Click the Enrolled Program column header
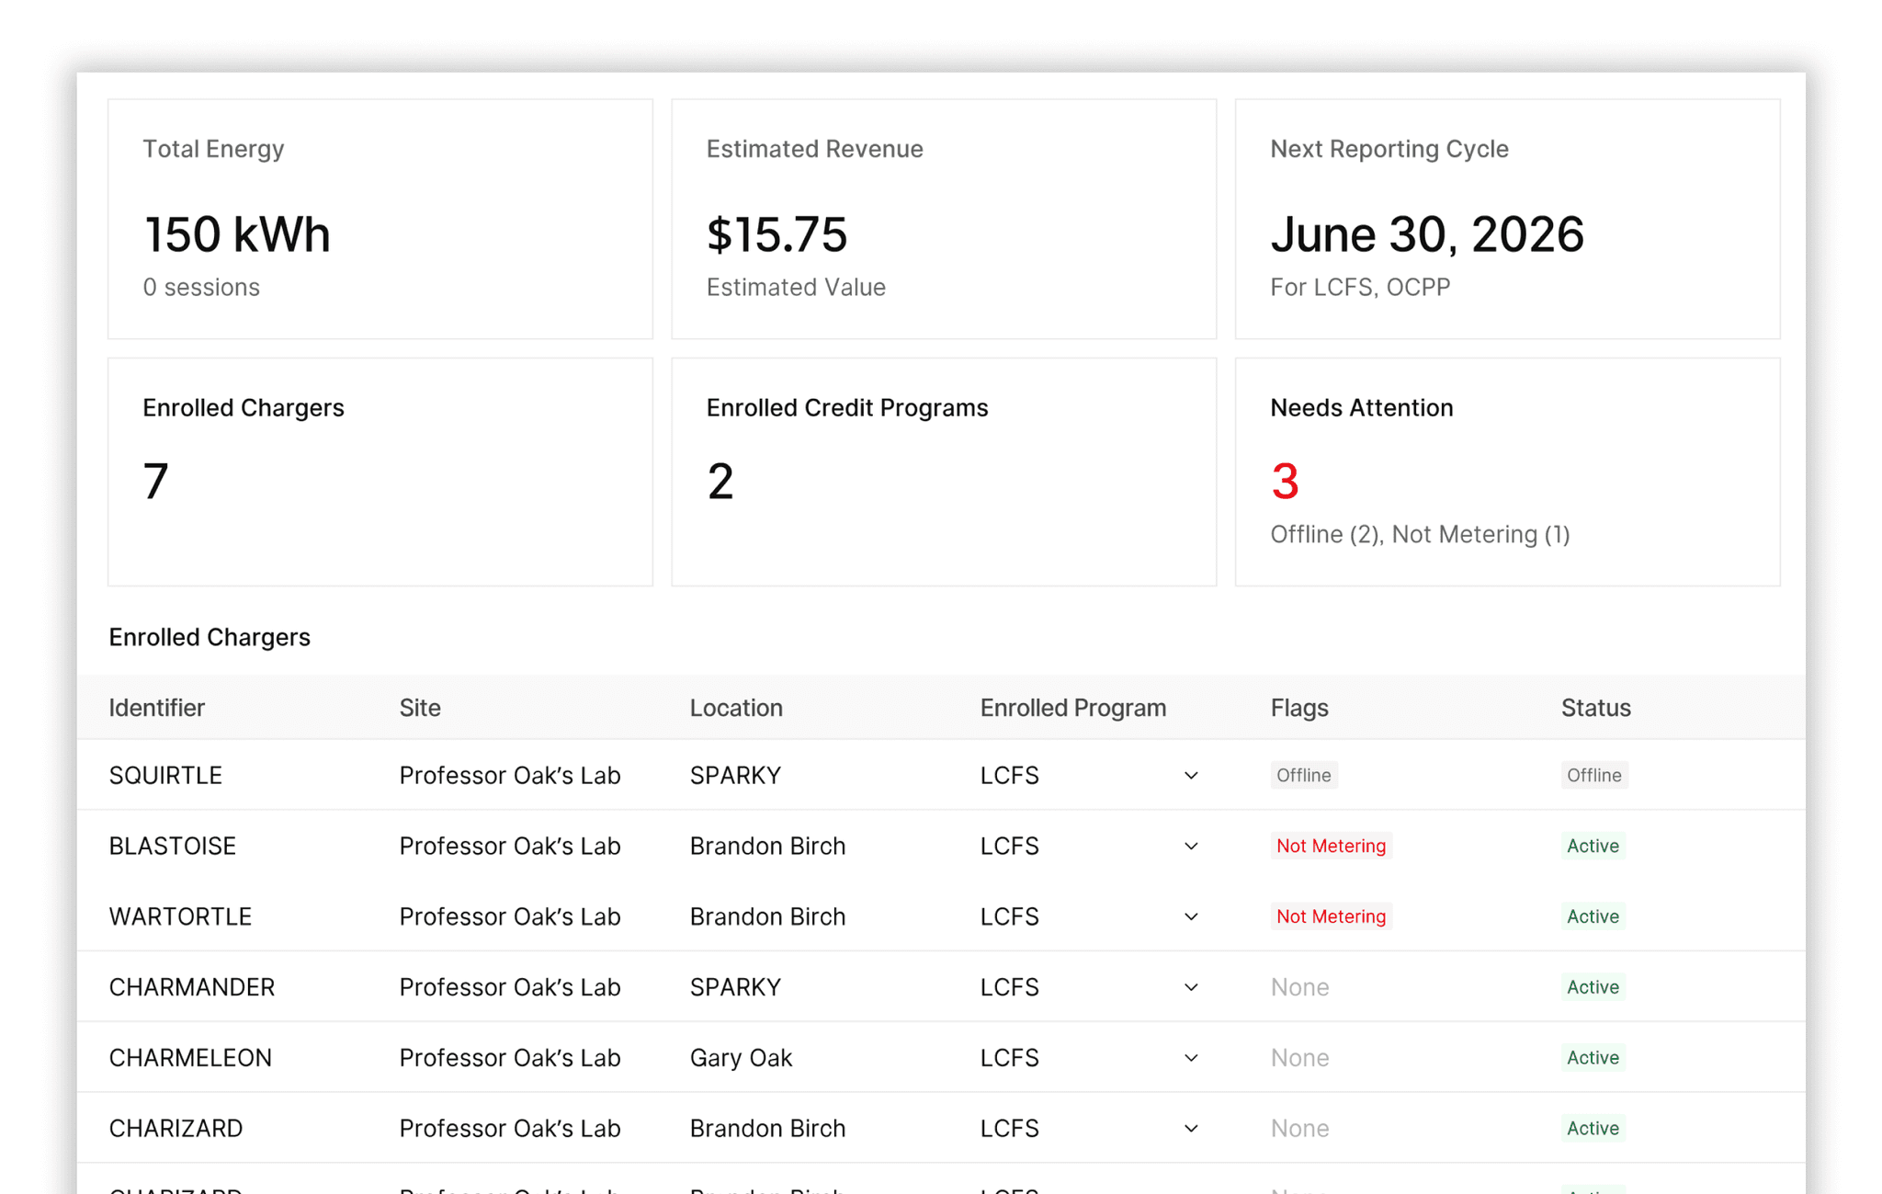This screenshot has width=1882, height=1194. click(1072, 708)
